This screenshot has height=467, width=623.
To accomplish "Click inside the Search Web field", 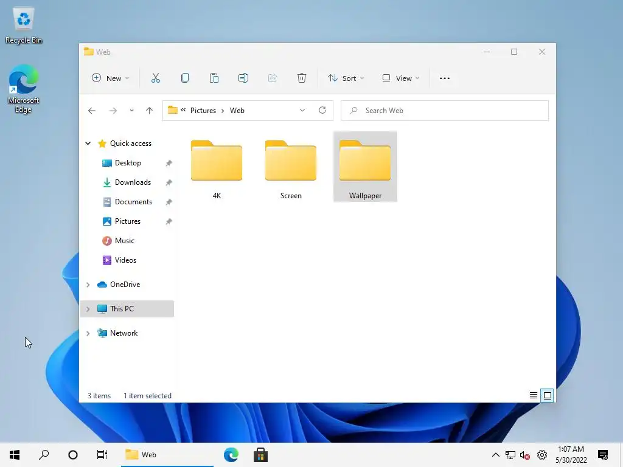I will click(445, 111).
